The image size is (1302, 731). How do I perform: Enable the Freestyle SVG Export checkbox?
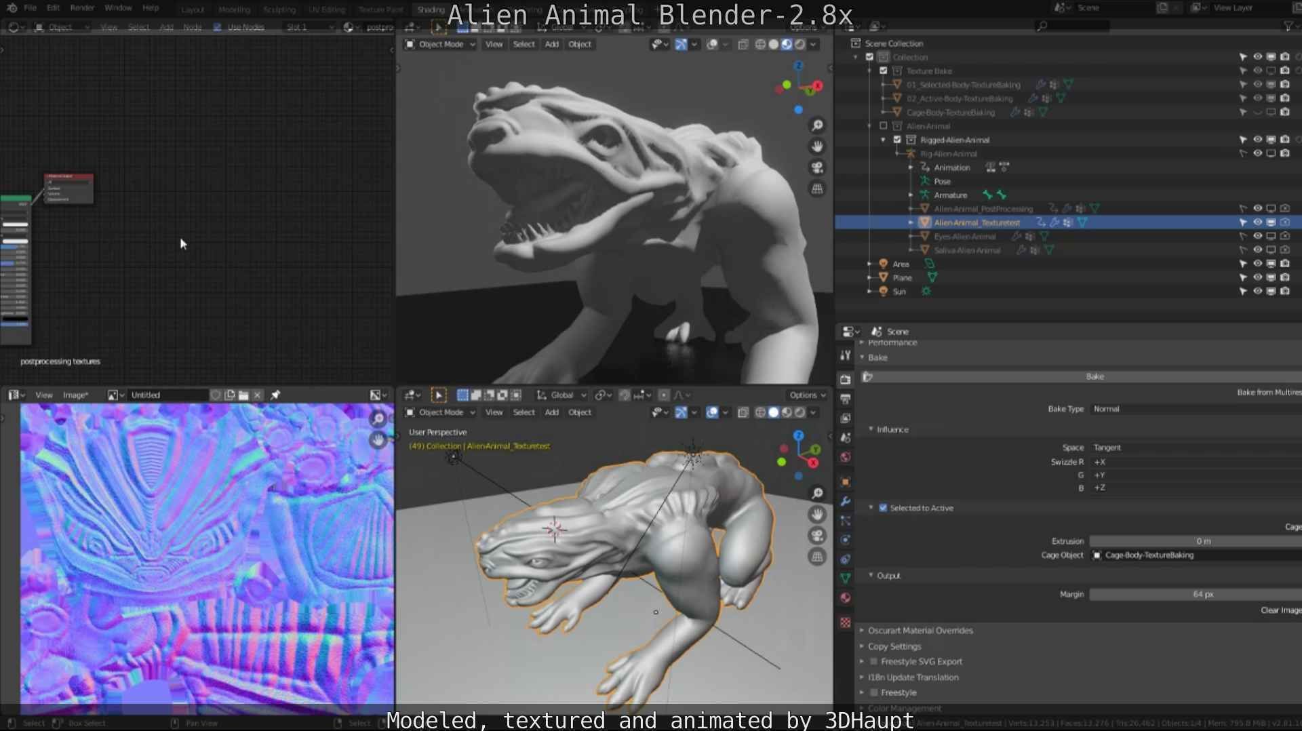coord(875,661)
